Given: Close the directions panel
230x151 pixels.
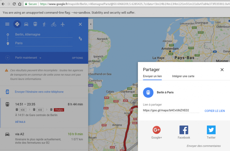Looking at the screenshot, I should coord(80,24).
